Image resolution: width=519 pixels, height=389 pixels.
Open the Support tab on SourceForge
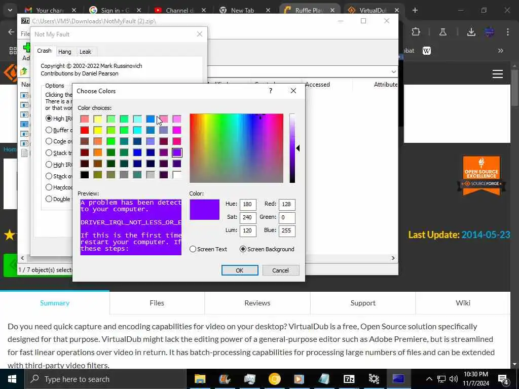point(363,303)
